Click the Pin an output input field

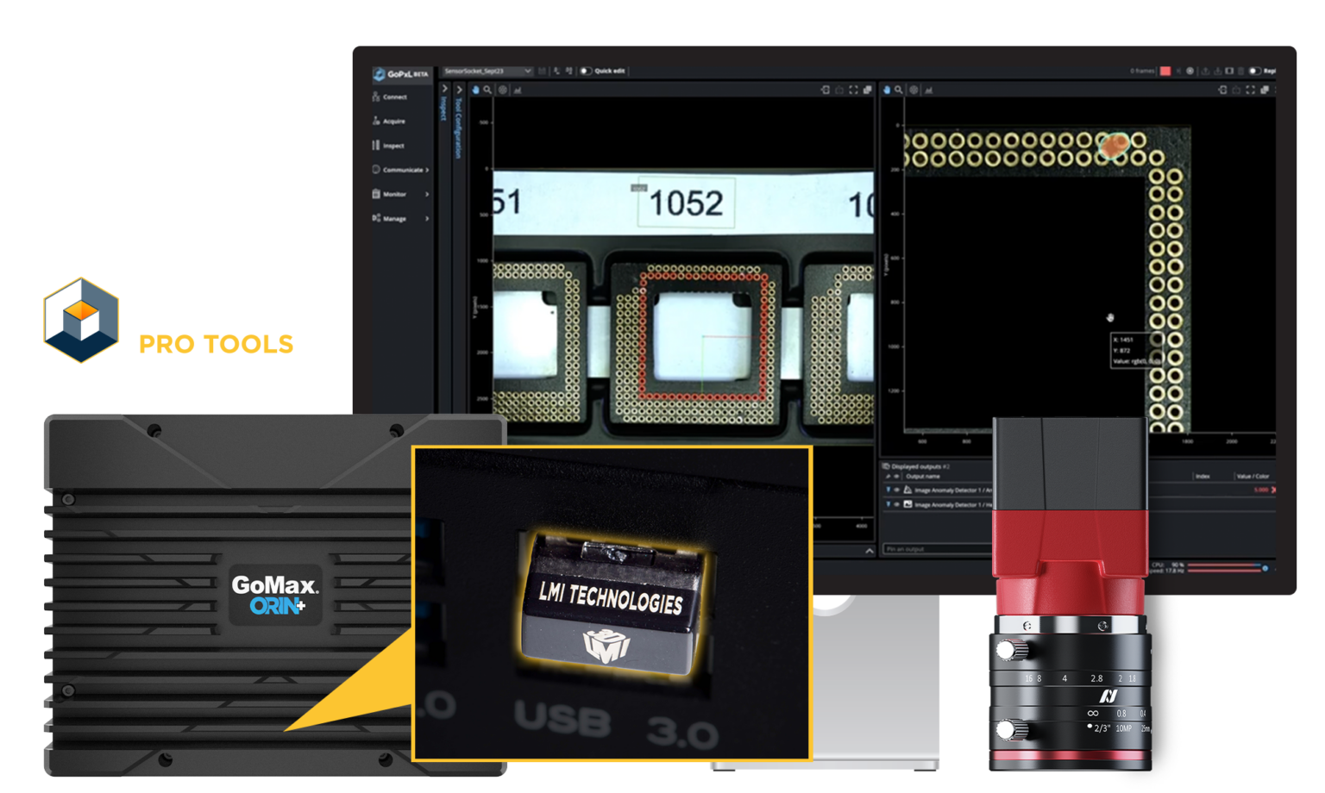pyautogui.click(x=938, y=549)
